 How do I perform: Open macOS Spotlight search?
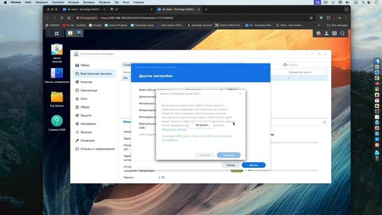point(363,2)
